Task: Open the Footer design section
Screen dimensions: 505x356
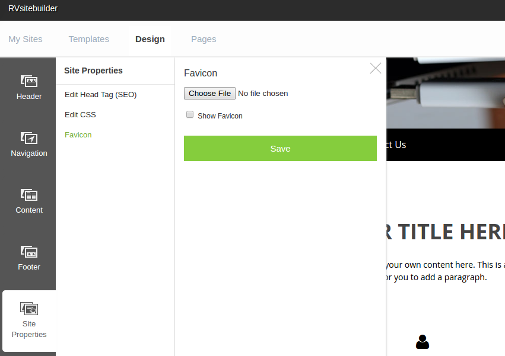Action: (x=28, y=258)
